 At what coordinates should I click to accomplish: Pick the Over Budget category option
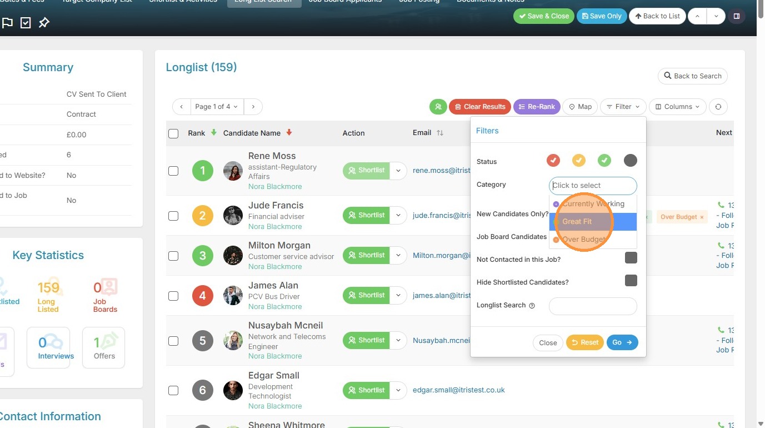pyautogui.click(x=593, y=240)
